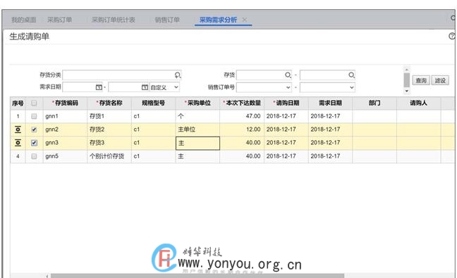Check the checkbox for row gnn5

[34, 156]
